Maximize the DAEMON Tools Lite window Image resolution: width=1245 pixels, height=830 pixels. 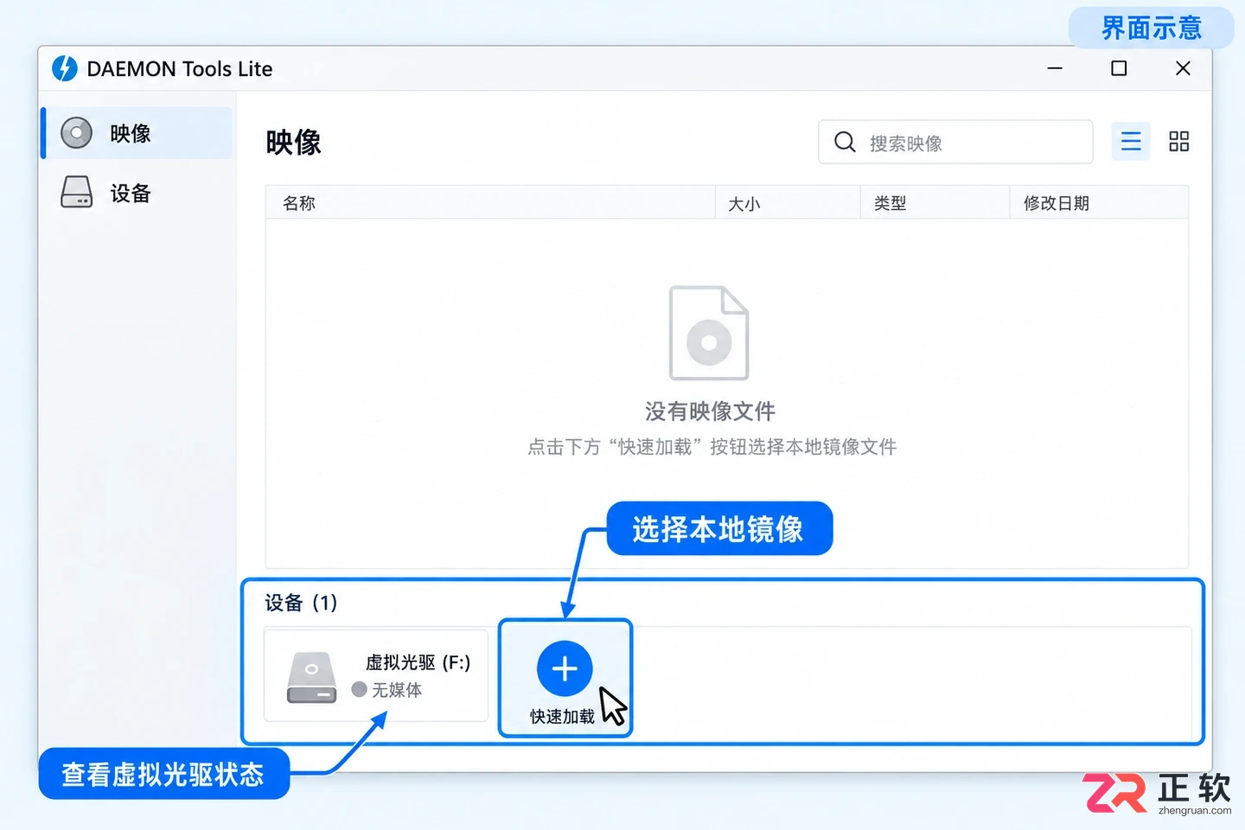pos(1119,68)
